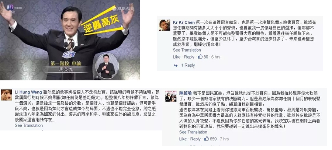The height and width of the screenshot is (150, 332).
Task: Open Kr Kr Chen's profile name link
Action: (184, 22)
